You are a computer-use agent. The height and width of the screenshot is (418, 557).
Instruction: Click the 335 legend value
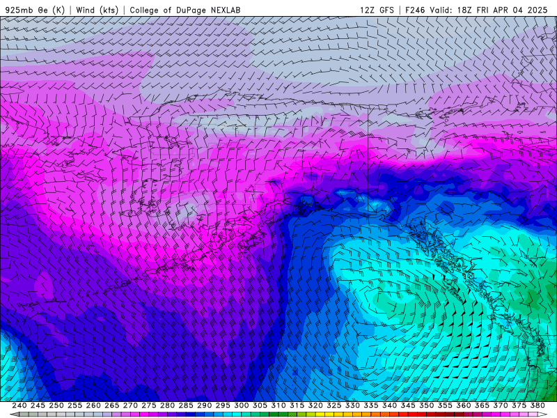point(371,405)
